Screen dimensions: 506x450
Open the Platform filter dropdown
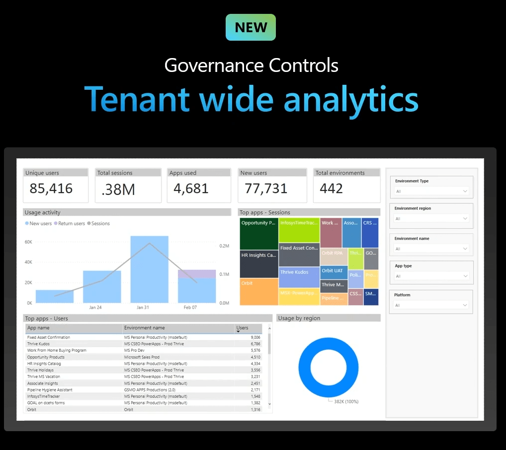(431, 305)
